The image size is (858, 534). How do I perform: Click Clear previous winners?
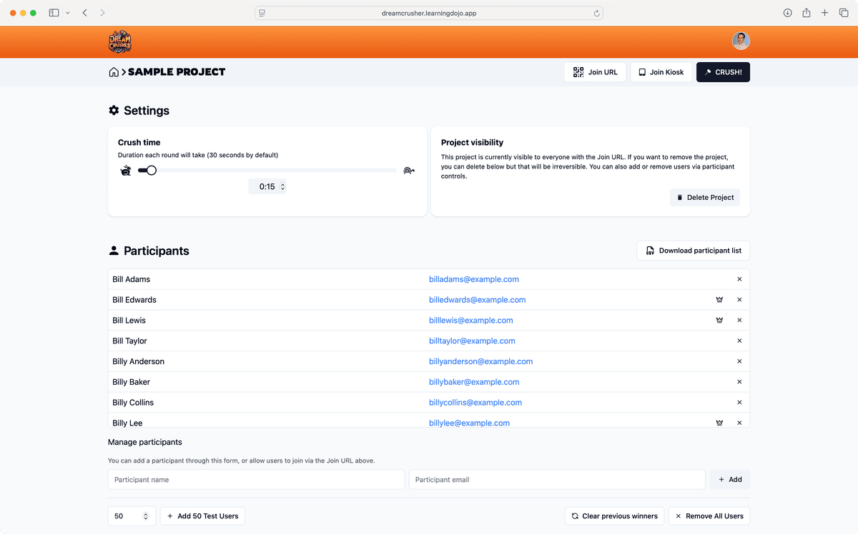[614, 516]
